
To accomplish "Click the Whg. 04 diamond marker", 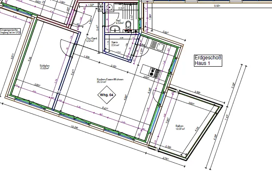I will click(106, 94).
